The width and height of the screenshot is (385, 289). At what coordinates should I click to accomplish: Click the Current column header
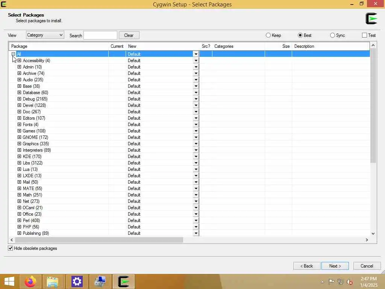[x=117, y=46]
